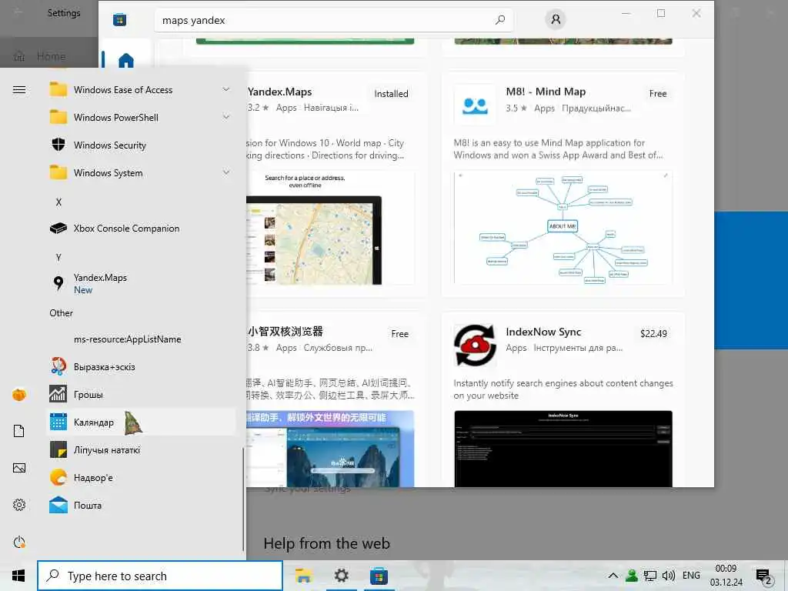Image resolution: width=788 pixels, height=591 pixels.
Task: Open the Пошта mail app
Action: click(141, 505)
